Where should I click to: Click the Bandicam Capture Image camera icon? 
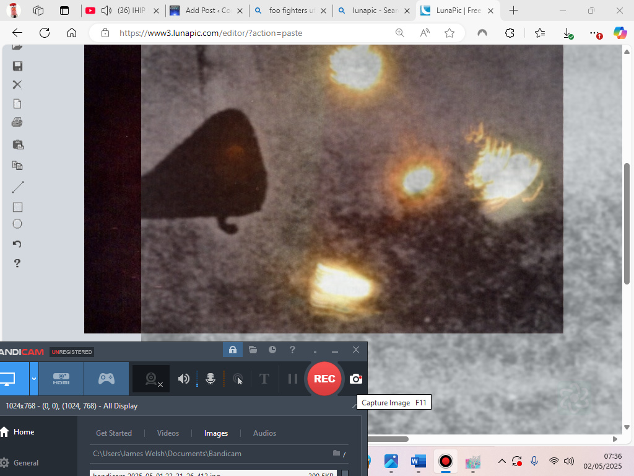356,379
